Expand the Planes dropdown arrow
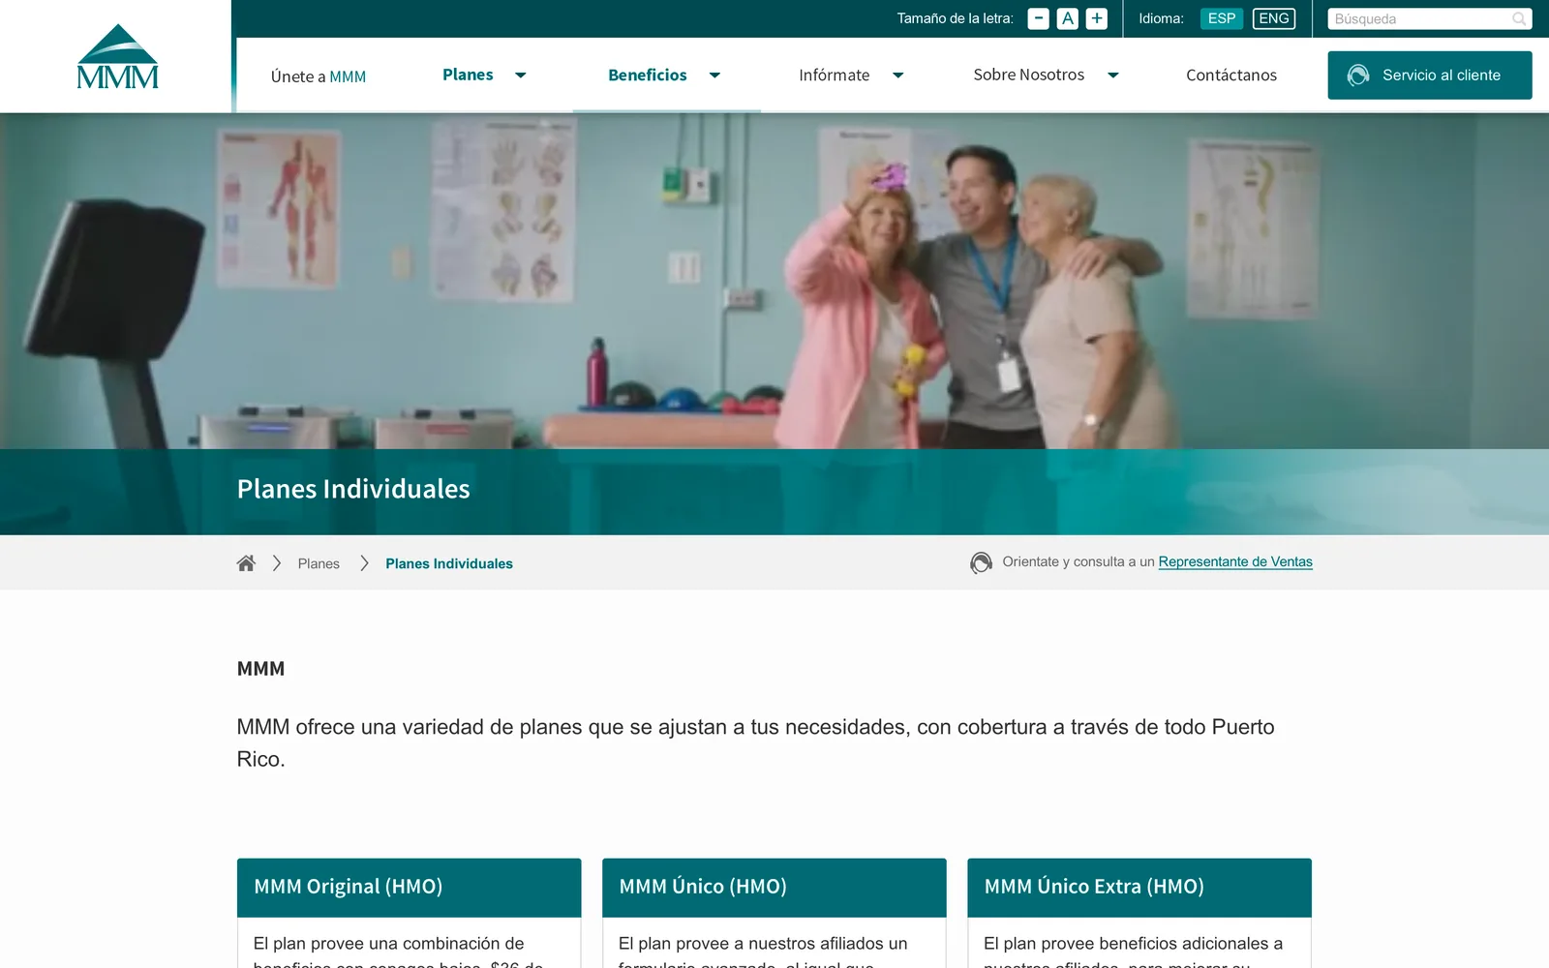The width and height of the screenshot is (1549, 968). point(520,76)
